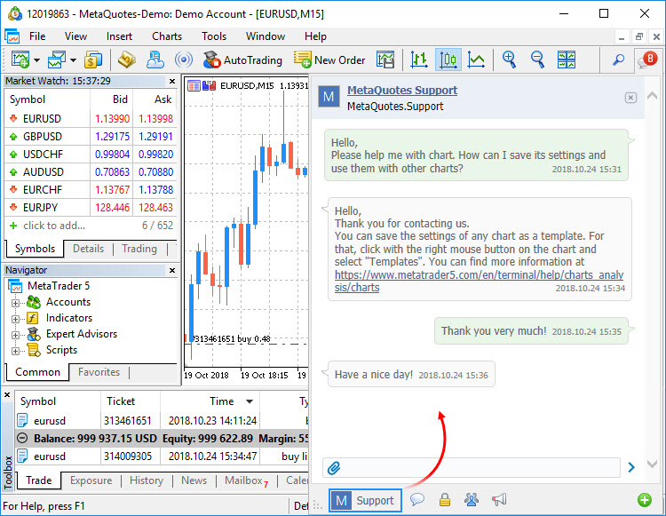Open the Signals radio-wave toolbar icon
The width and height of the screenshot is (666, 516).
(184, 60)
